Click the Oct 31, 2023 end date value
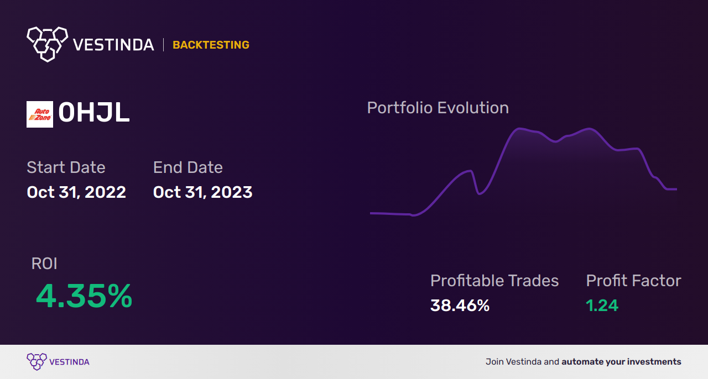Screen dimensions: 708x379 203,192
